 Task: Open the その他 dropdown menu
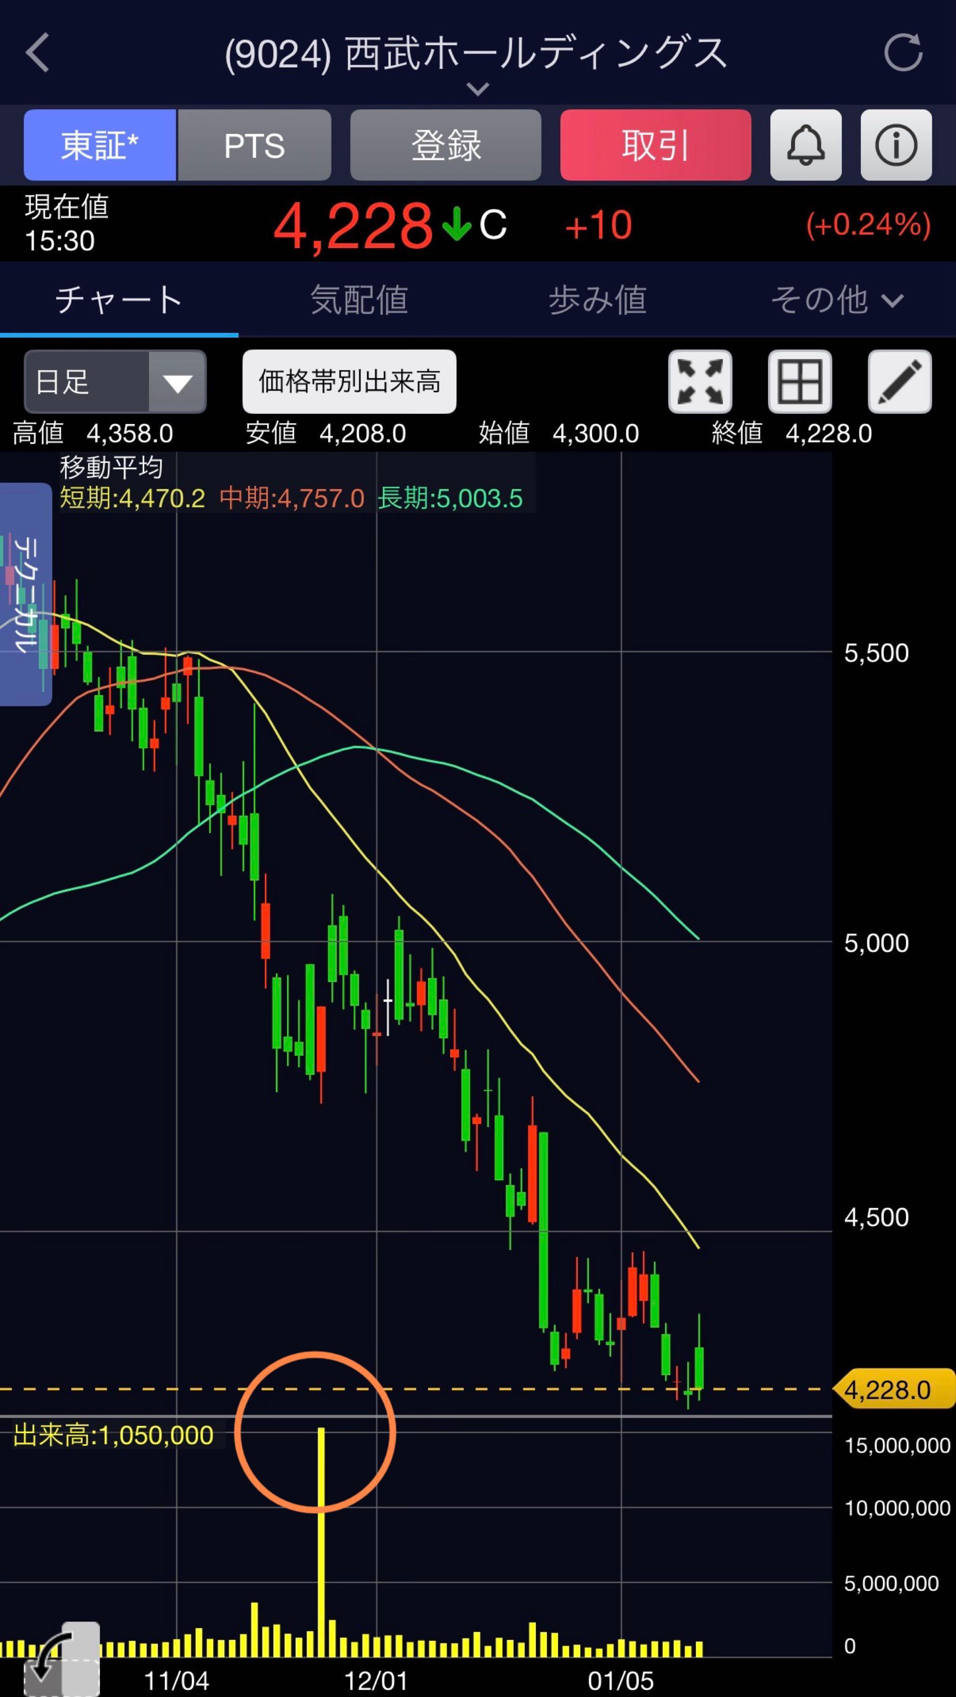coord(837,300)
